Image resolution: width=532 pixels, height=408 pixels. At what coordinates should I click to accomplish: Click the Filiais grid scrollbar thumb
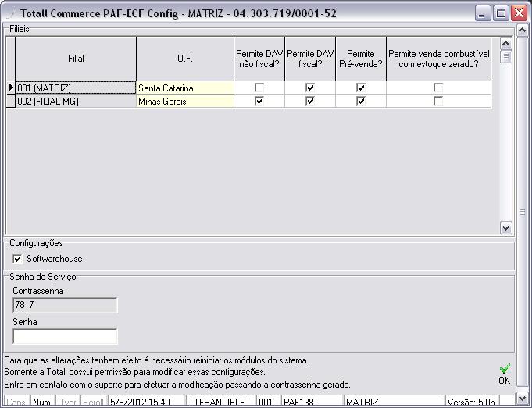[x=506, y=57]
